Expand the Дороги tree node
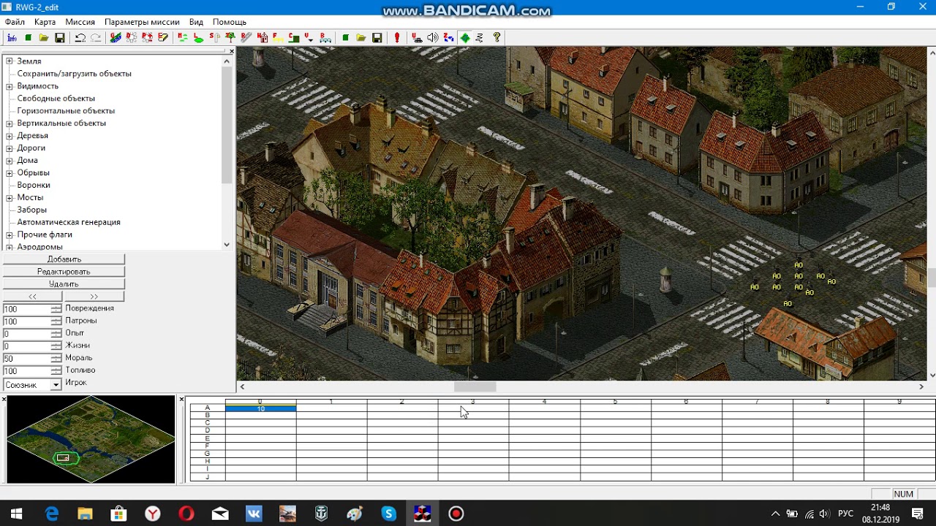The image size is (936, 526). pos(10,148)
